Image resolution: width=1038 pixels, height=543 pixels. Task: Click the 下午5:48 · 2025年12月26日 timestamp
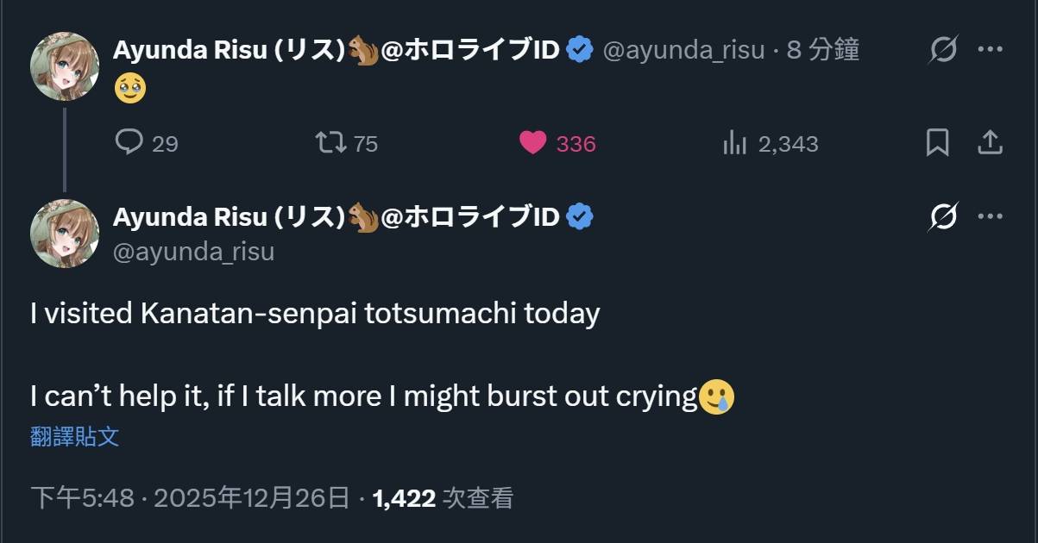(190, 497)
